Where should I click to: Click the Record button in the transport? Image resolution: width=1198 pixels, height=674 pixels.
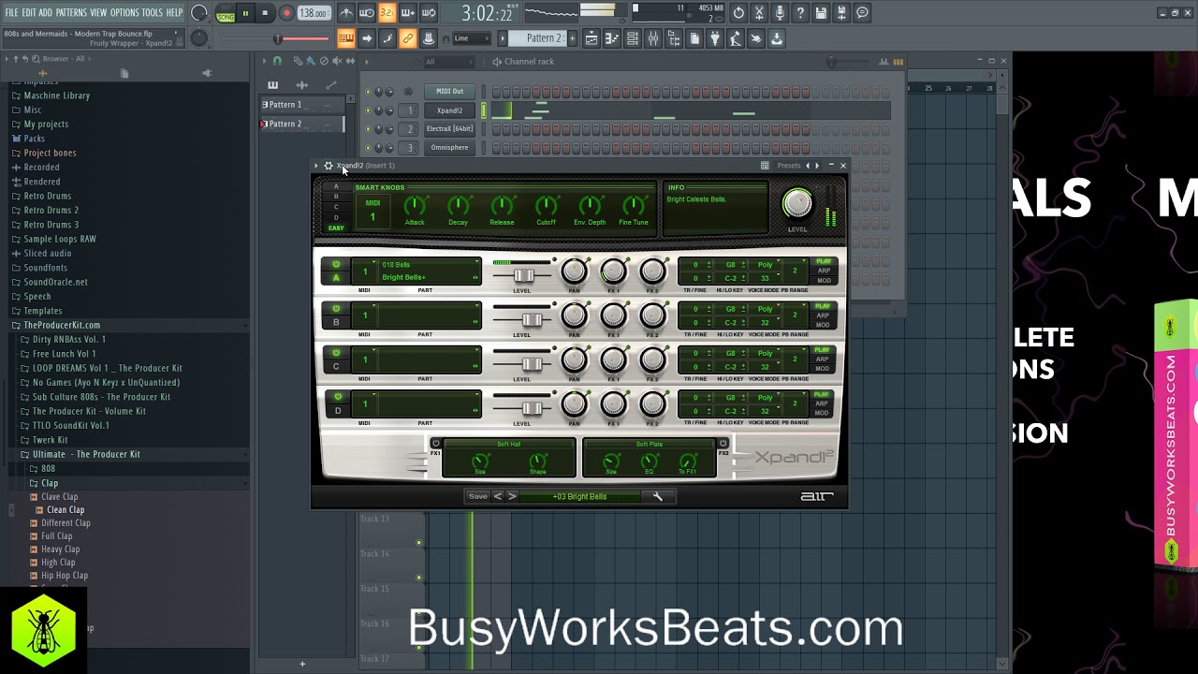coord(286,13)
